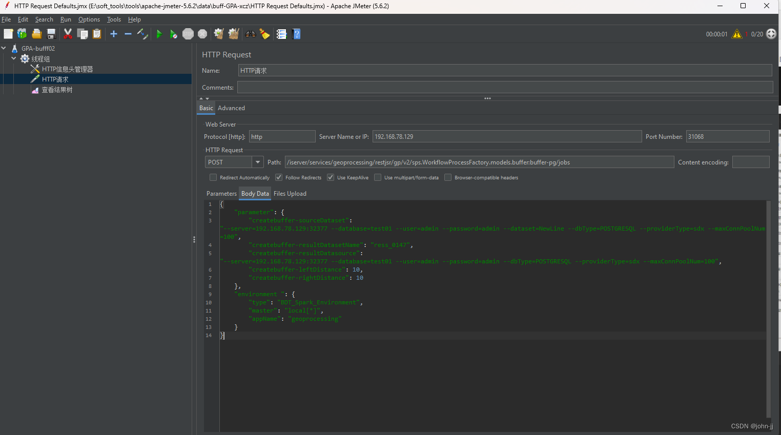The image size is (781, 435).
Task: Click the Name field containing HTTP请求
Action: [x=505, y=71]
